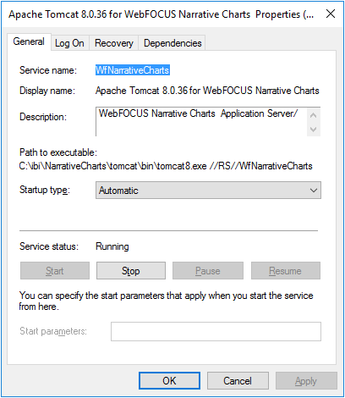This screenshot has width=345, height=398.
Task: Click the Start service button
Action: click(x=55, y=271)
